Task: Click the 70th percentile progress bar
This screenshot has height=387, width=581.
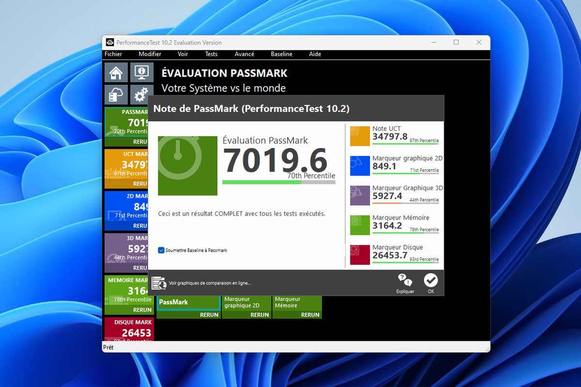Action: pyautogui.click(x=278, y=182)
